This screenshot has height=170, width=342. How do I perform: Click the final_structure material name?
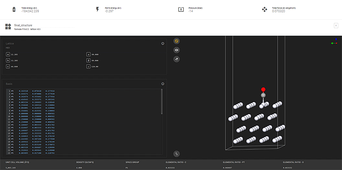pyautogui.click(x=23, y=25)
